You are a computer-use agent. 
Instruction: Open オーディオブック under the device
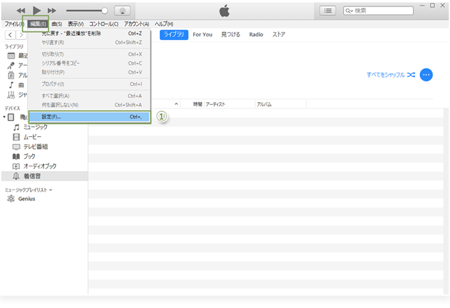click(40, 166)
